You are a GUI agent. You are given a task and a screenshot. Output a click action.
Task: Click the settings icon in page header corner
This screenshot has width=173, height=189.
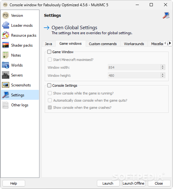[166, 15]
